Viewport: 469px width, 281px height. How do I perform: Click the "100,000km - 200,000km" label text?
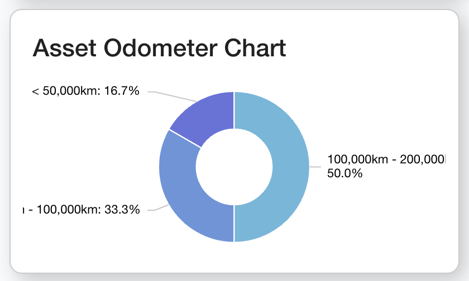click(386, 160)
